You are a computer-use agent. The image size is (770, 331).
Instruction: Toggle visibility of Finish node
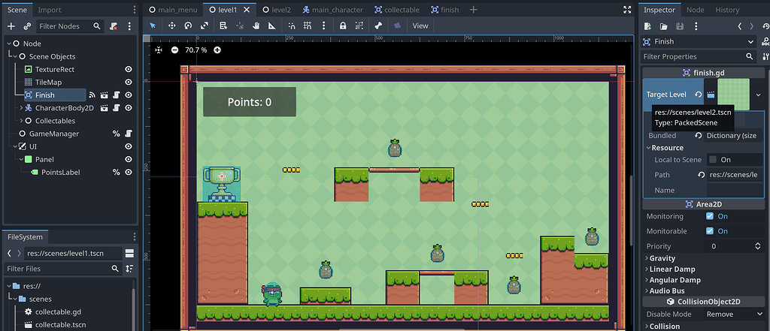click(x=128, y=95)
